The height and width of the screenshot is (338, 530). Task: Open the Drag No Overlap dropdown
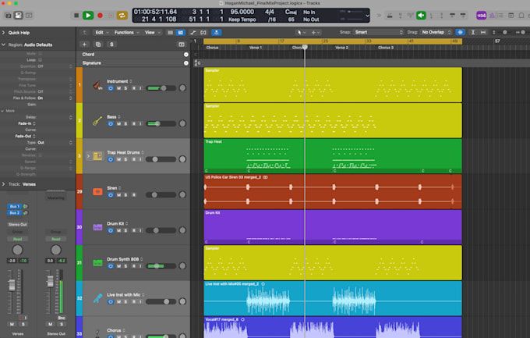(x=436, y=32)
